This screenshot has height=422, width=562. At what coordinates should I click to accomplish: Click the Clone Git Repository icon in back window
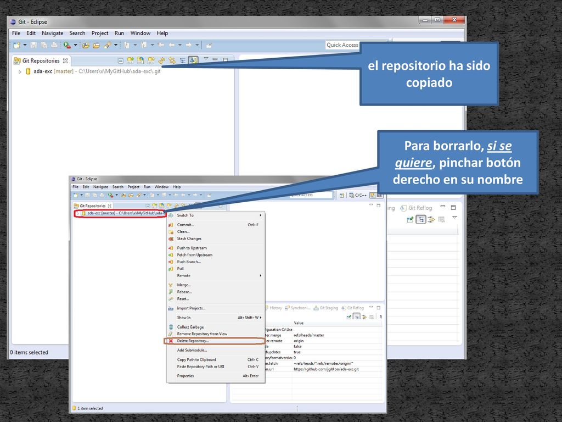pyautogui.click(x=140, y=60)
